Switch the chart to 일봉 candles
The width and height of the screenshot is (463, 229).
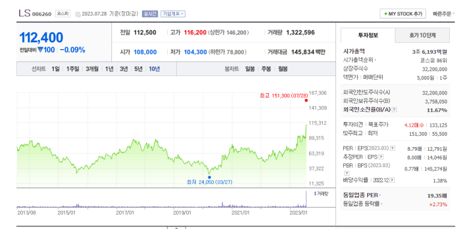pos(250,69)
